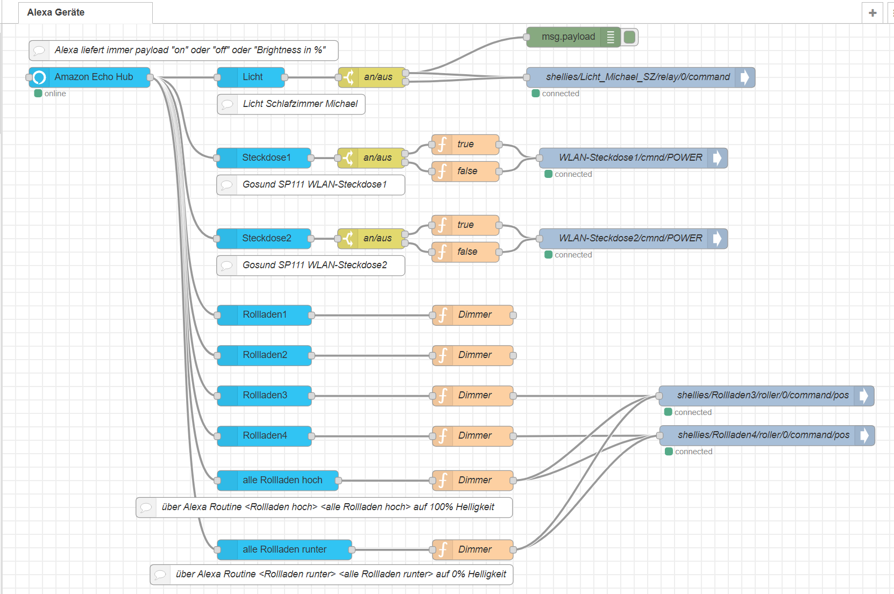Select comment text 'auf 100% Helligkeit'
Image resolution: width=894 pixels, height=594 pixels.
pyautogui.click(x=453, y=507)
